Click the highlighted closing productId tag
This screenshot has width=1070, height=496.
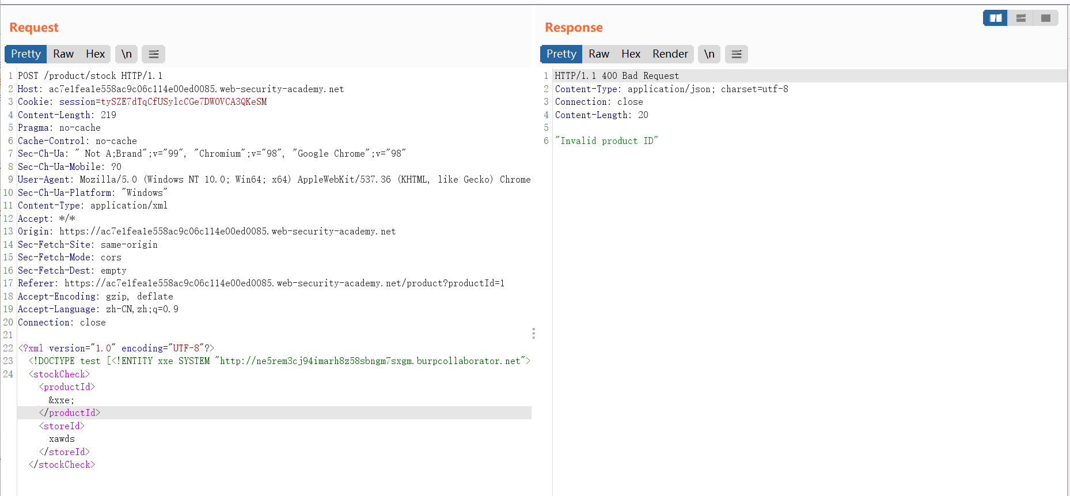pos(70,413)
